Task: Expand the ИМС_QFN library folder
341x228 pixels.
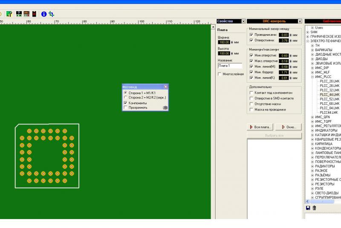Action: [x=312, y=117]
